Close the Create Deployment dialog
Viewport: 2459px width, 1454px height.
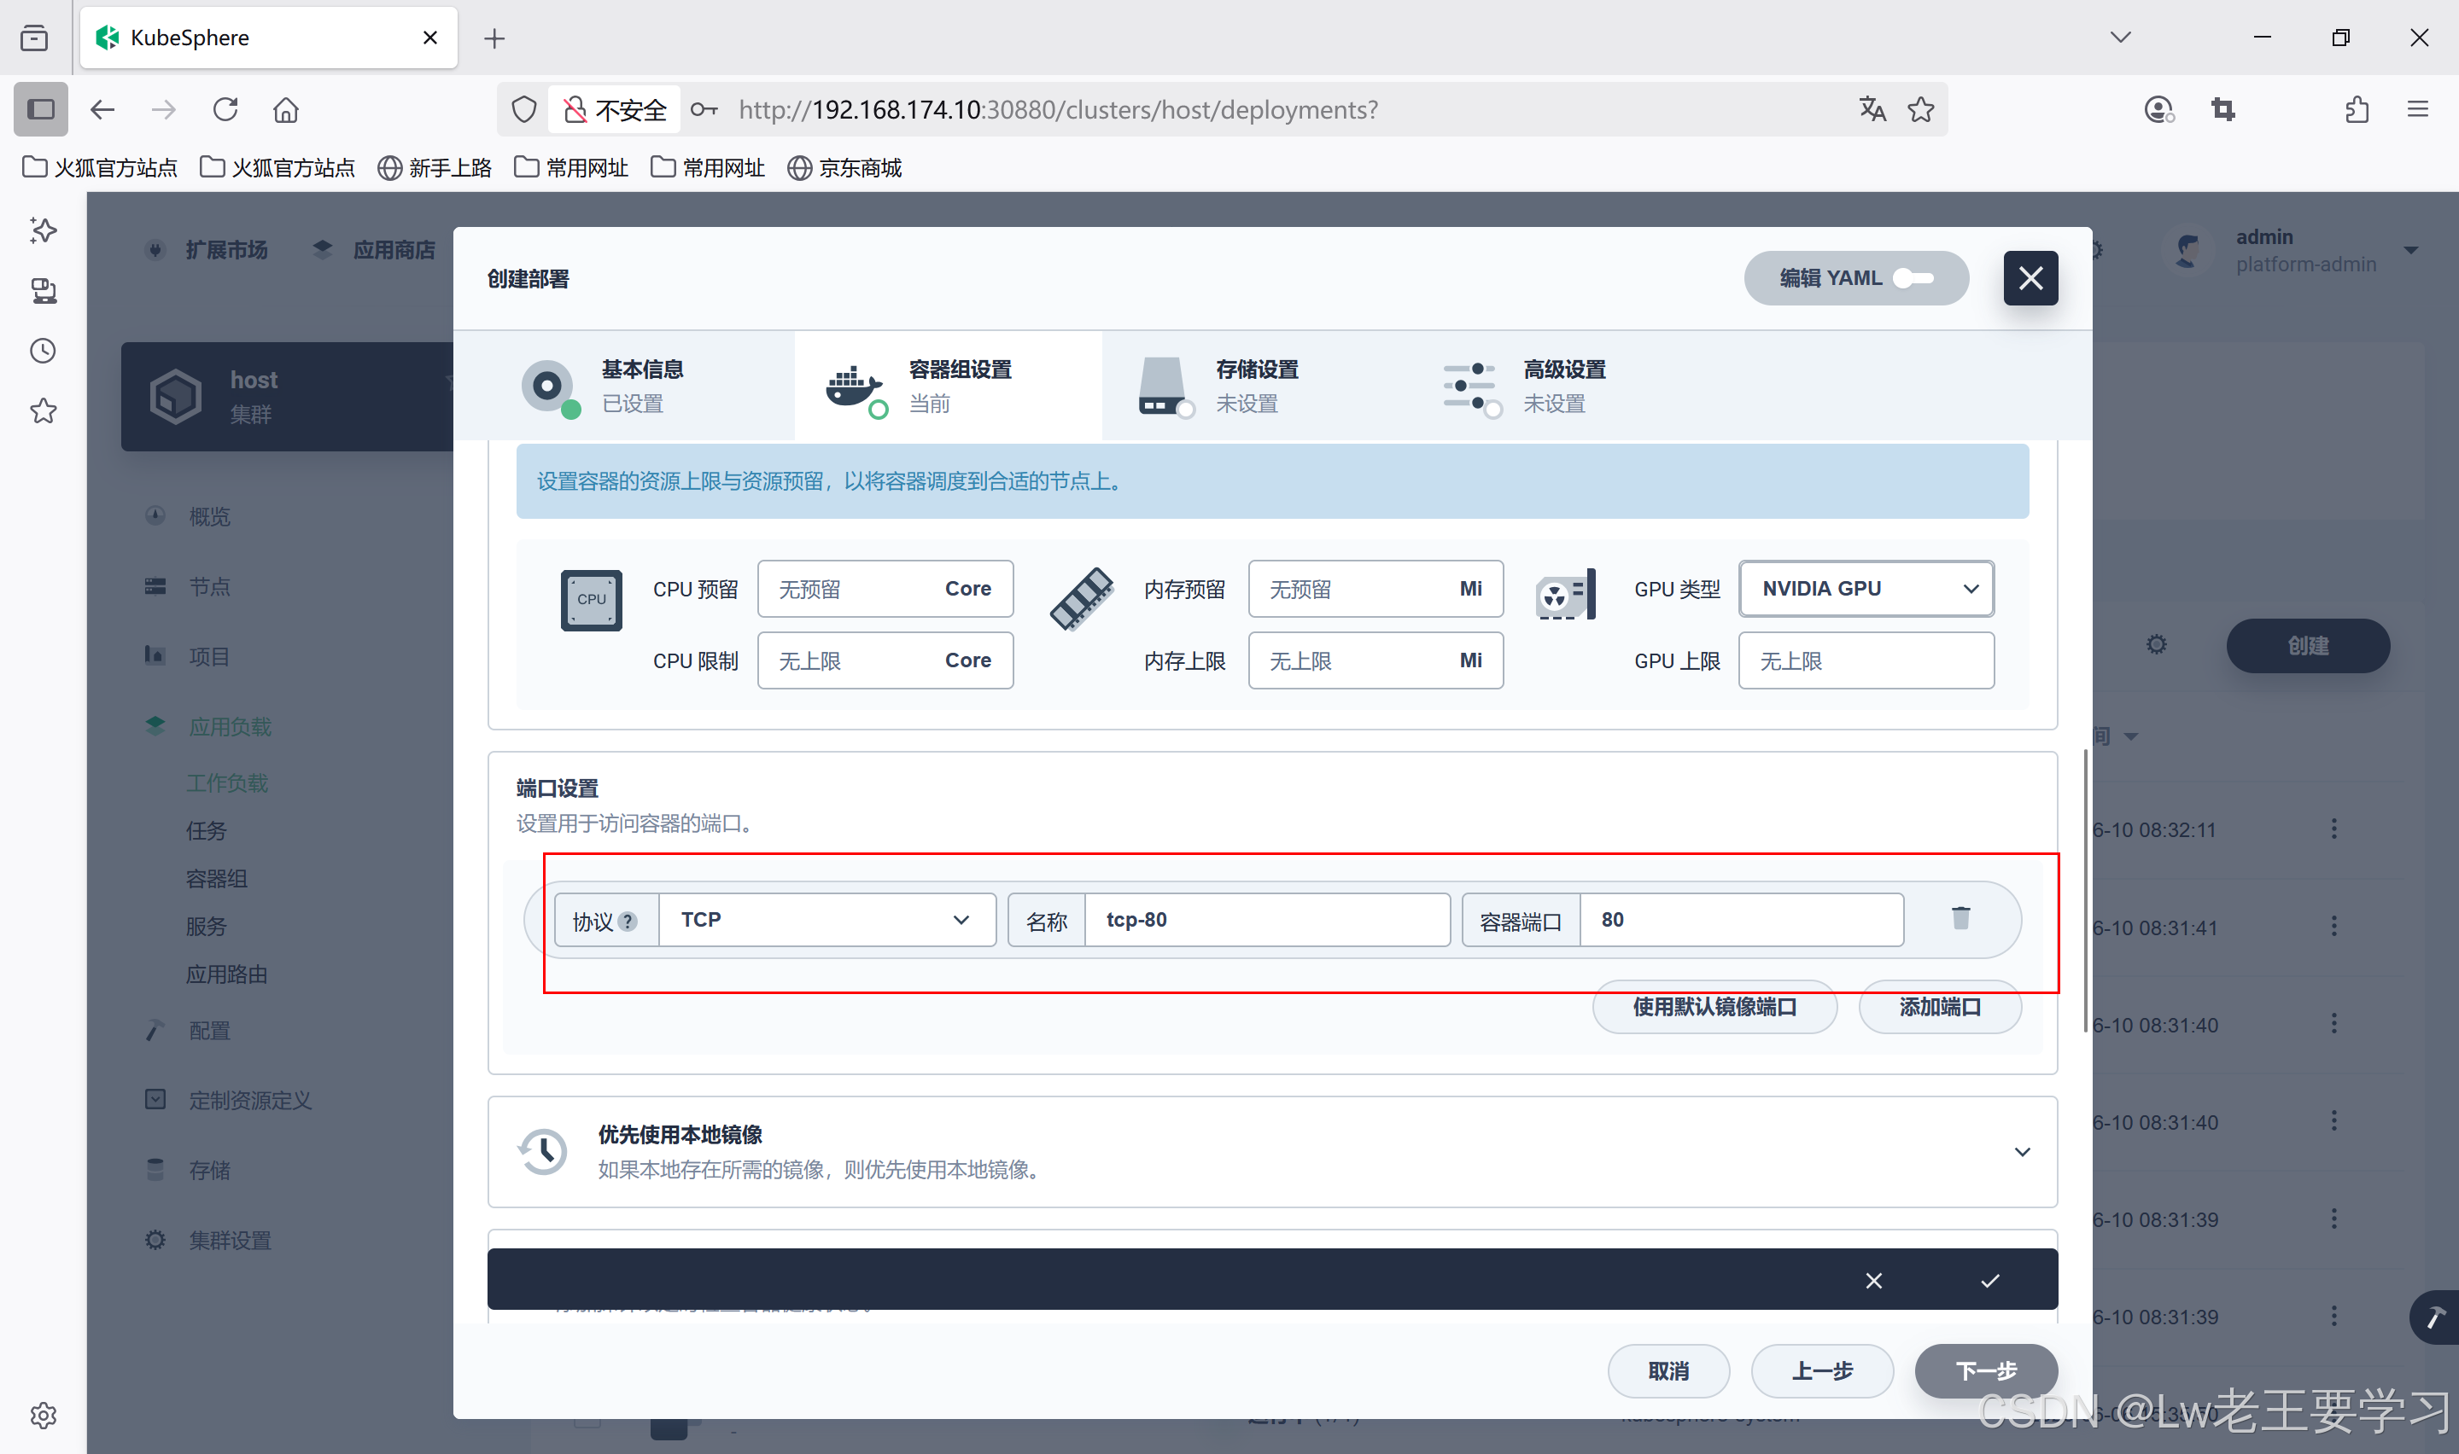(x=2030, y=278)
